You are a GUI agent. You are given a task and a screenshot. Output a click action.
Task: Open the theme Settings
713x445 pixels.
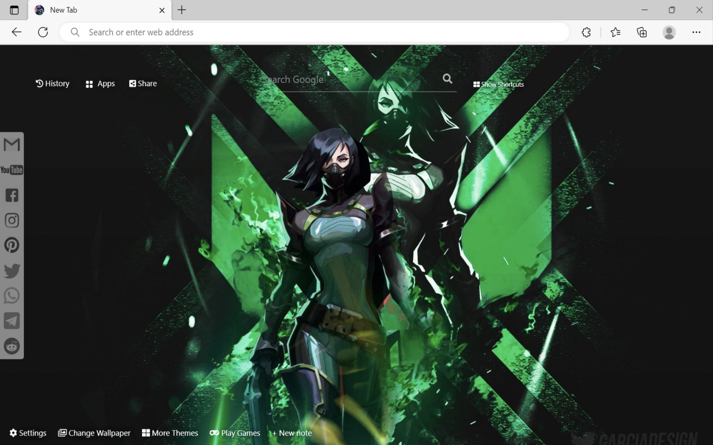tap(28, 433)
